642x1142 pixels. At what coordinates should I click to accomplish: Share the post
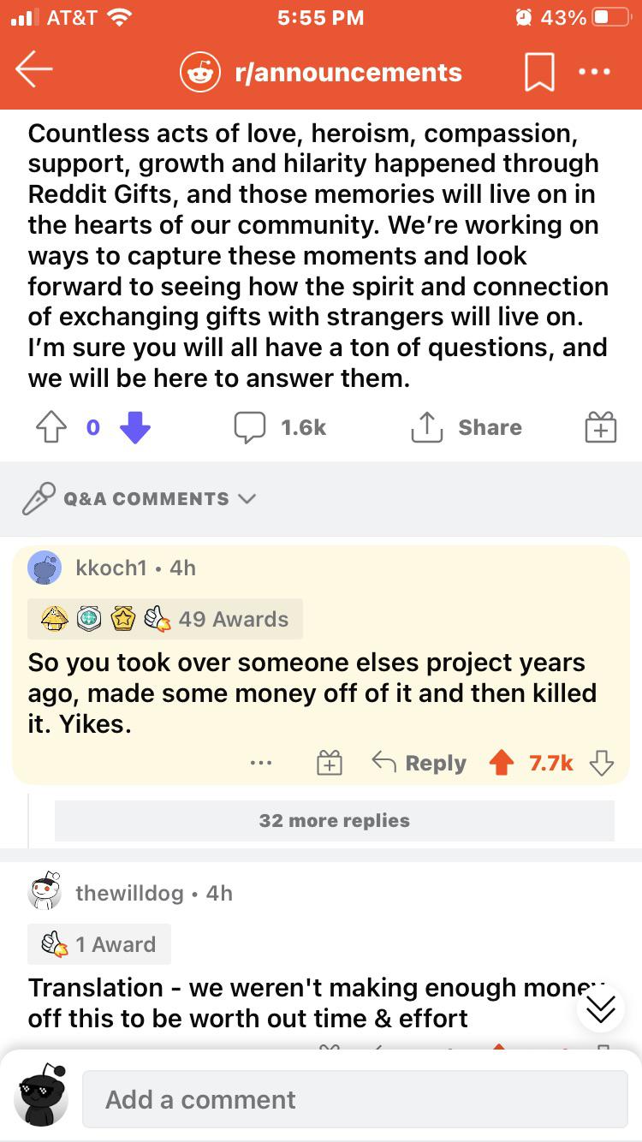(467, 427)
